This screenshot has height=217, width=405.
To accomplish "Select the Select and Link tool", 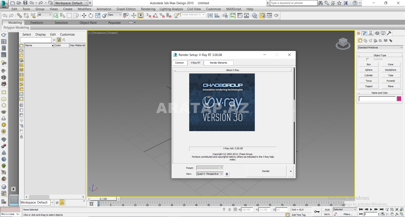I will (x=19, y=16).
